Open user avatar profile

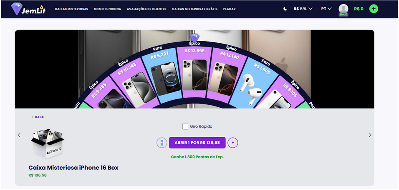click(x=343, y=9)
